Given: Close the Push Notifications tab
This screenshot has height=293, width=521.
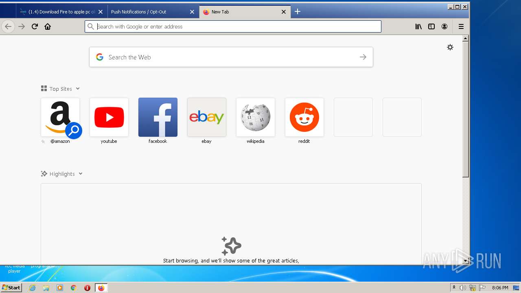Looking at the screenshot, I should (x=192, y=12).
